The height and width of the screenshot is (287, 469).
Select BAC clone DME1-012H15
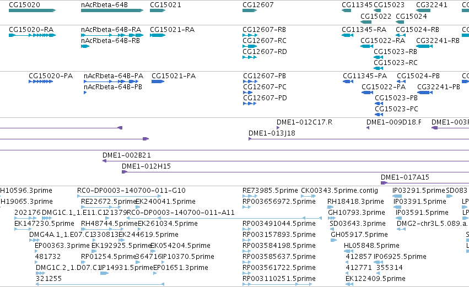[x=146, y=166]
